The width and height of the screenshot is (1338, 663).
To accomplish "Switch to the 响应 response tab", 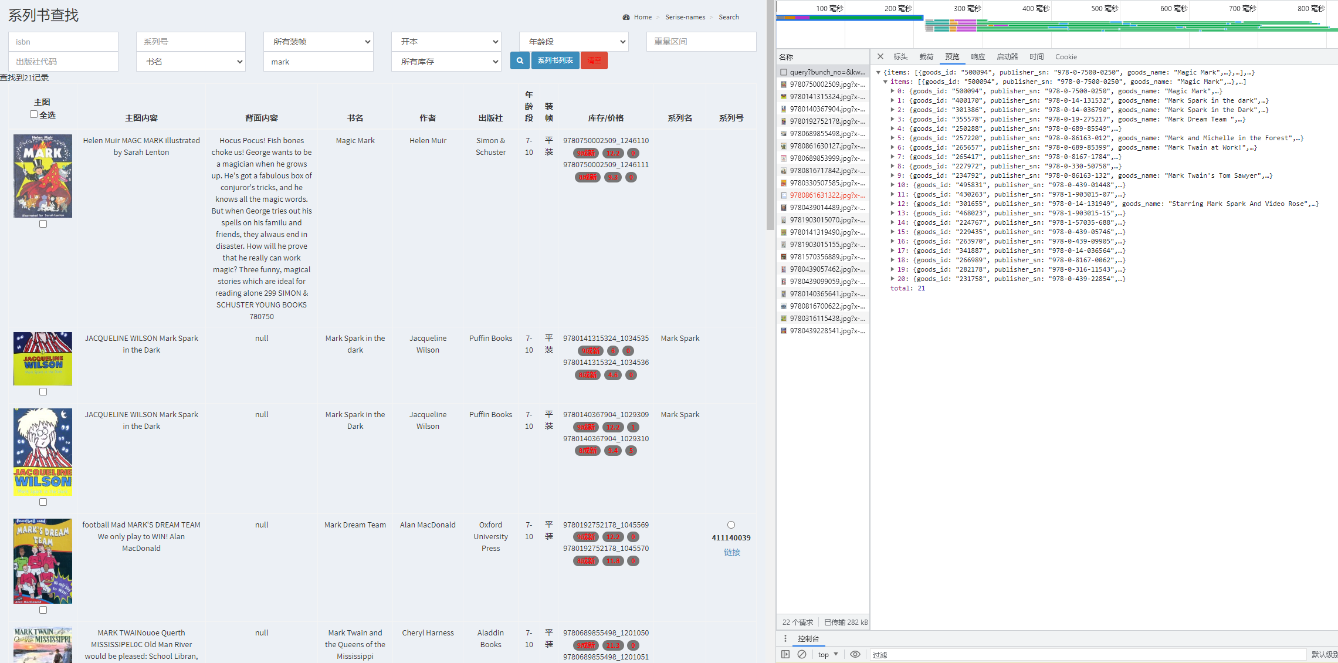I will [x=978, y=57].
